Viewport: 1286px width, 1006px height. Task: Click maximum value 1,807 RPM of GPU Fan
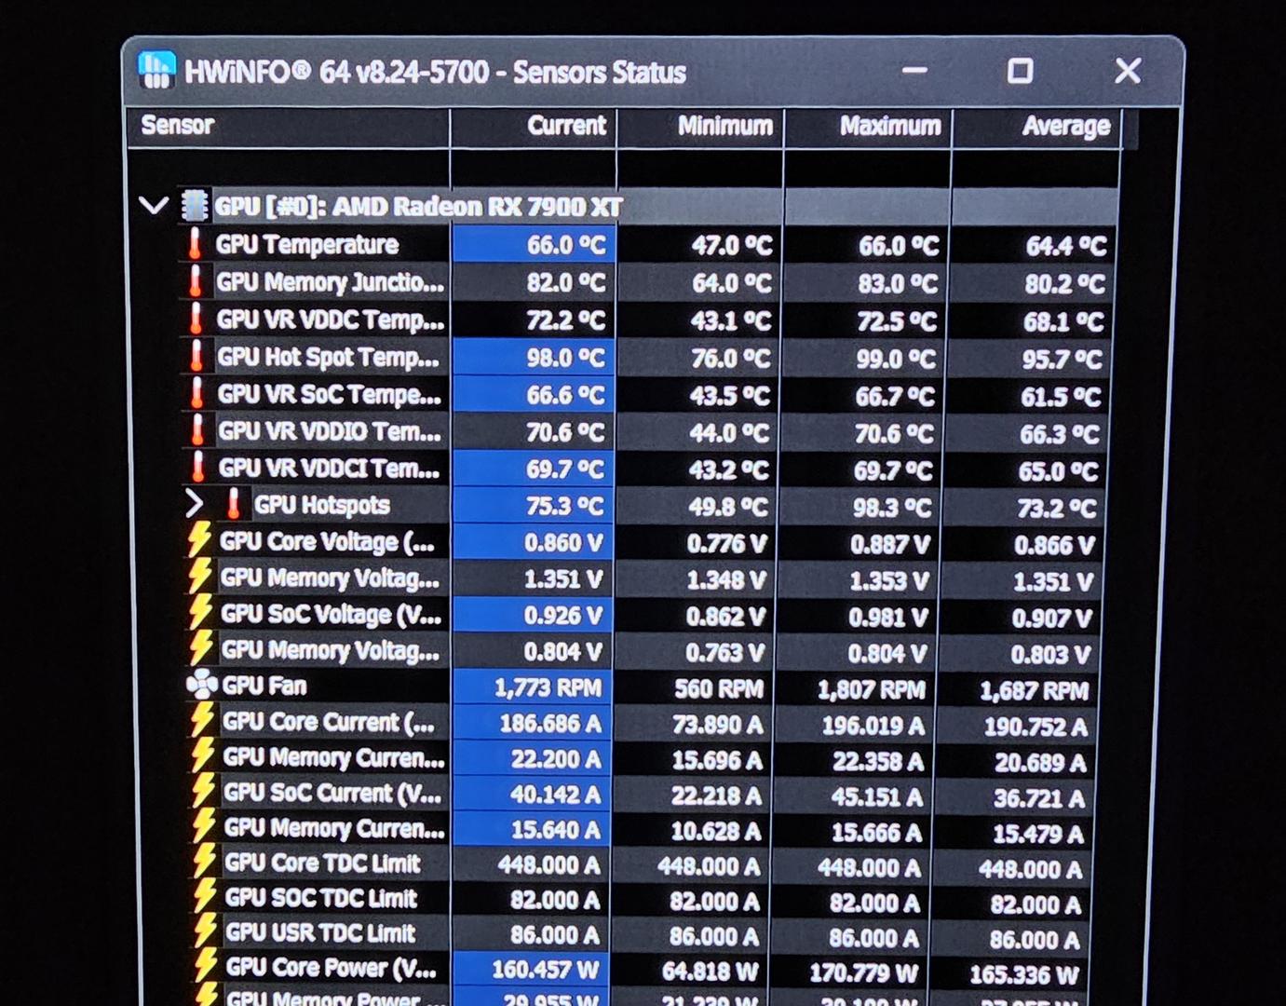tap(872, 689)
